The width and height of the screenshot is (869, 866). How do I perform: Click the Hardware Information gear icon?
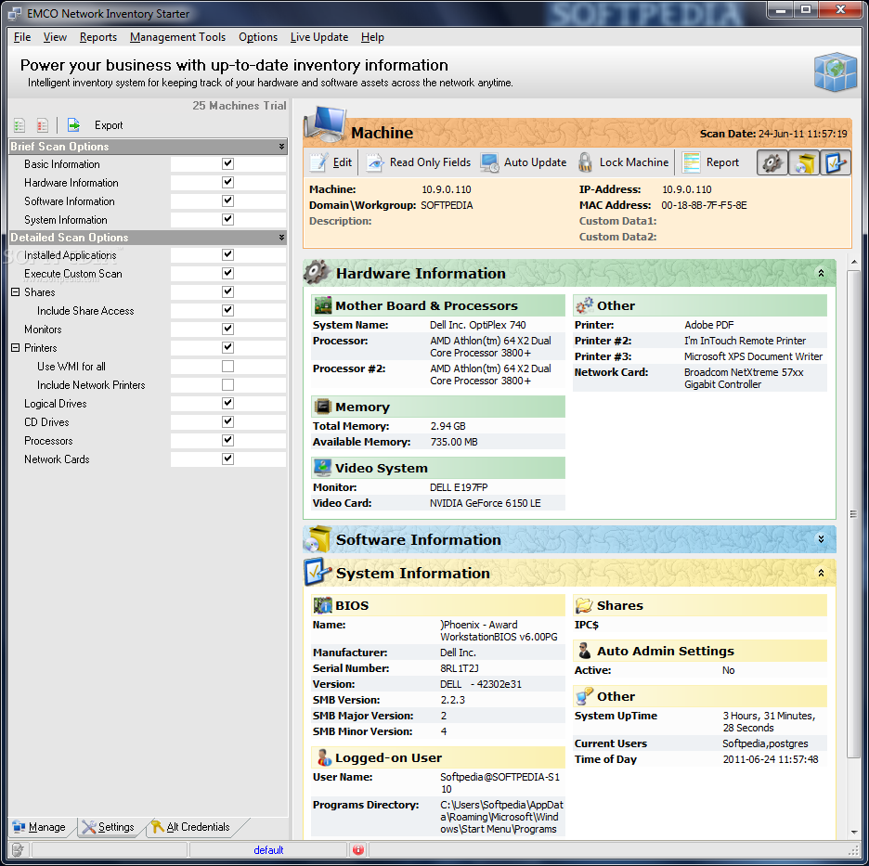pyautogui.click(x=317, y=272)
